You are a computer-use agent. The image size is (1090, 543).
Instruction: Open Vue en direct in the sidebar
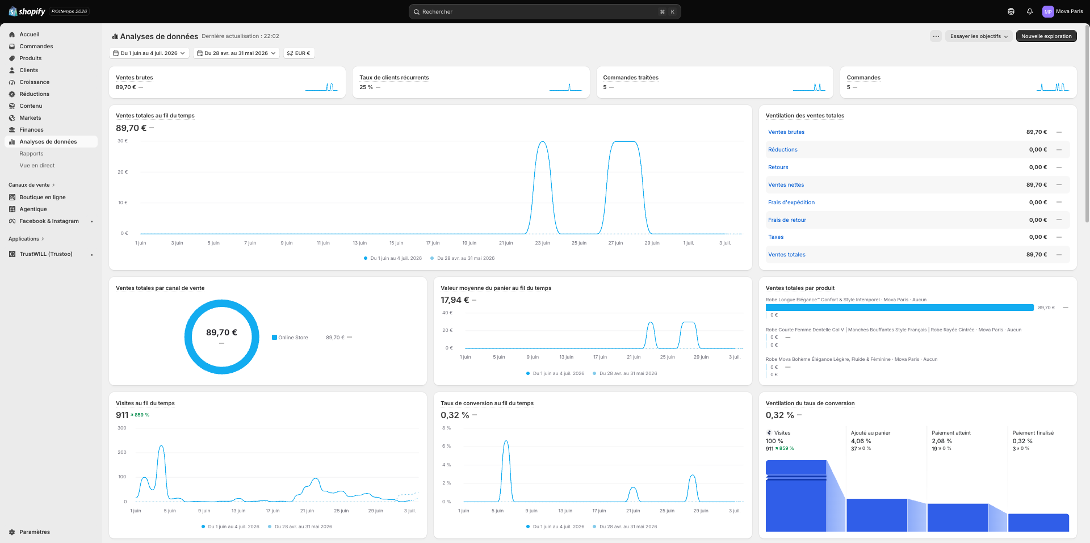coord(37,166)
